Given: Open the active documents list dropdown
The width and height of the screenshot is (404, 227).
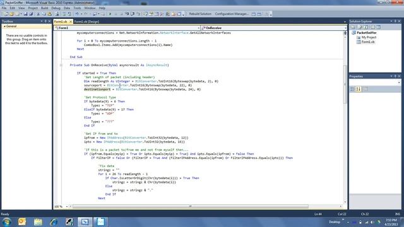Looking at the screenshot, I should coord(345,21).
